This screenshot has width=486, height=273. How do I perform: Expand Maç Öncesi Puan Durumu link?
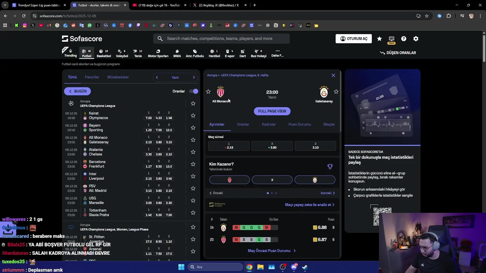pos(272,251)
